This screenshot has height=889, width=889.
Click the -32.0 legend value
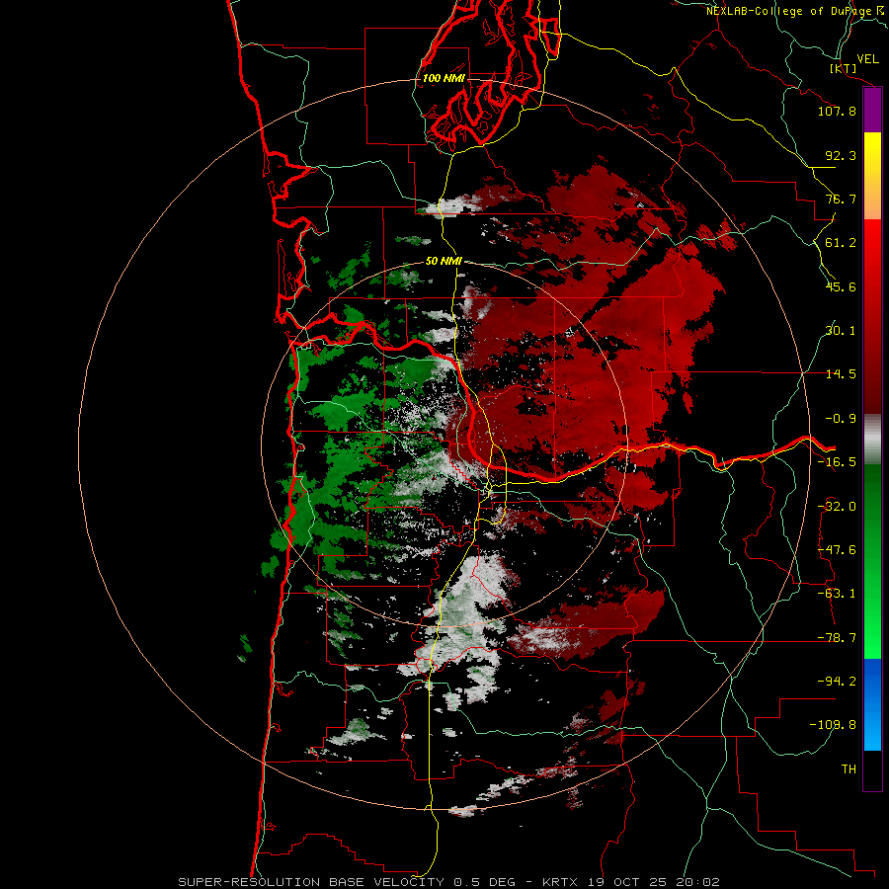pos(837,507)
